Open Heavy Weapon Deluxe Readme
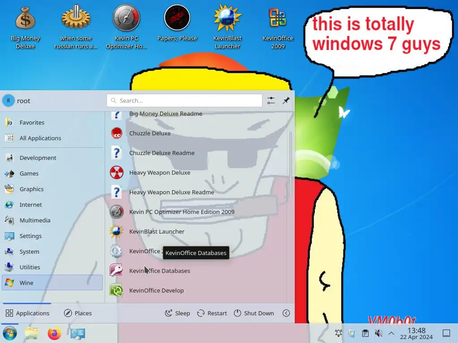The image size is (458, 343). click(x=196, y=192)
